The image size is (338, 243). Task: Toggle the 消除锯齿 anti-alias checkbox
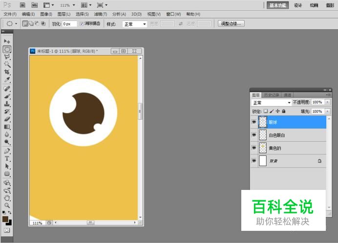pyautogui.click(x=82, y=24)
